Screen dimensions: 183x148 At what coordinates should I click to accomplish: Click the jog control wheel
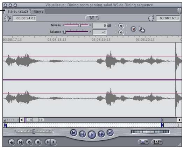(150, 132)
